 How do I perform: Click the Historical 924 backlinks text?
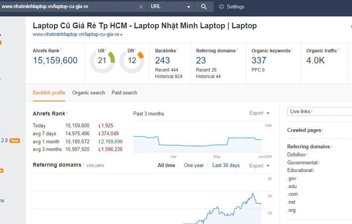click(169, 76)
